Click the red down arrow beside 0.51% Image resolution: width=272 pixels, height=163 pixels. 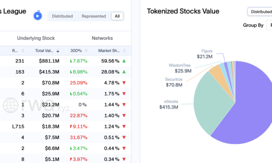(x=124, y=137)
